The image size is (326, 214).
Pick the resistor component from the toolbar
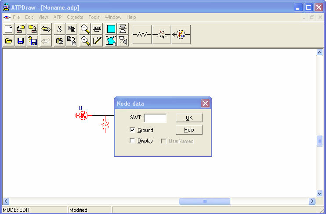coord(142,35)
